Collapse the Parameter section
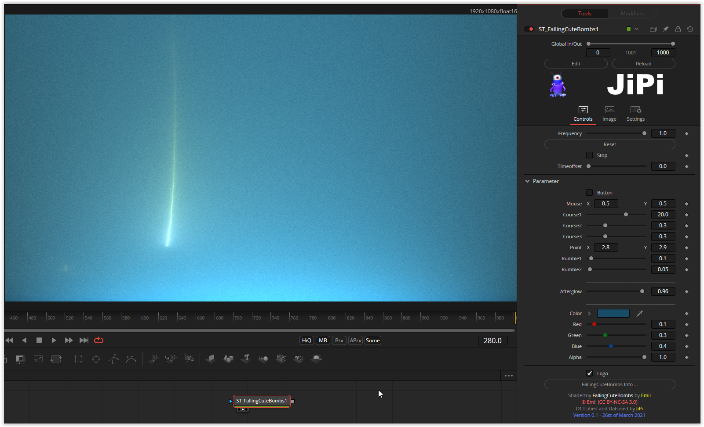 [527, 181]
